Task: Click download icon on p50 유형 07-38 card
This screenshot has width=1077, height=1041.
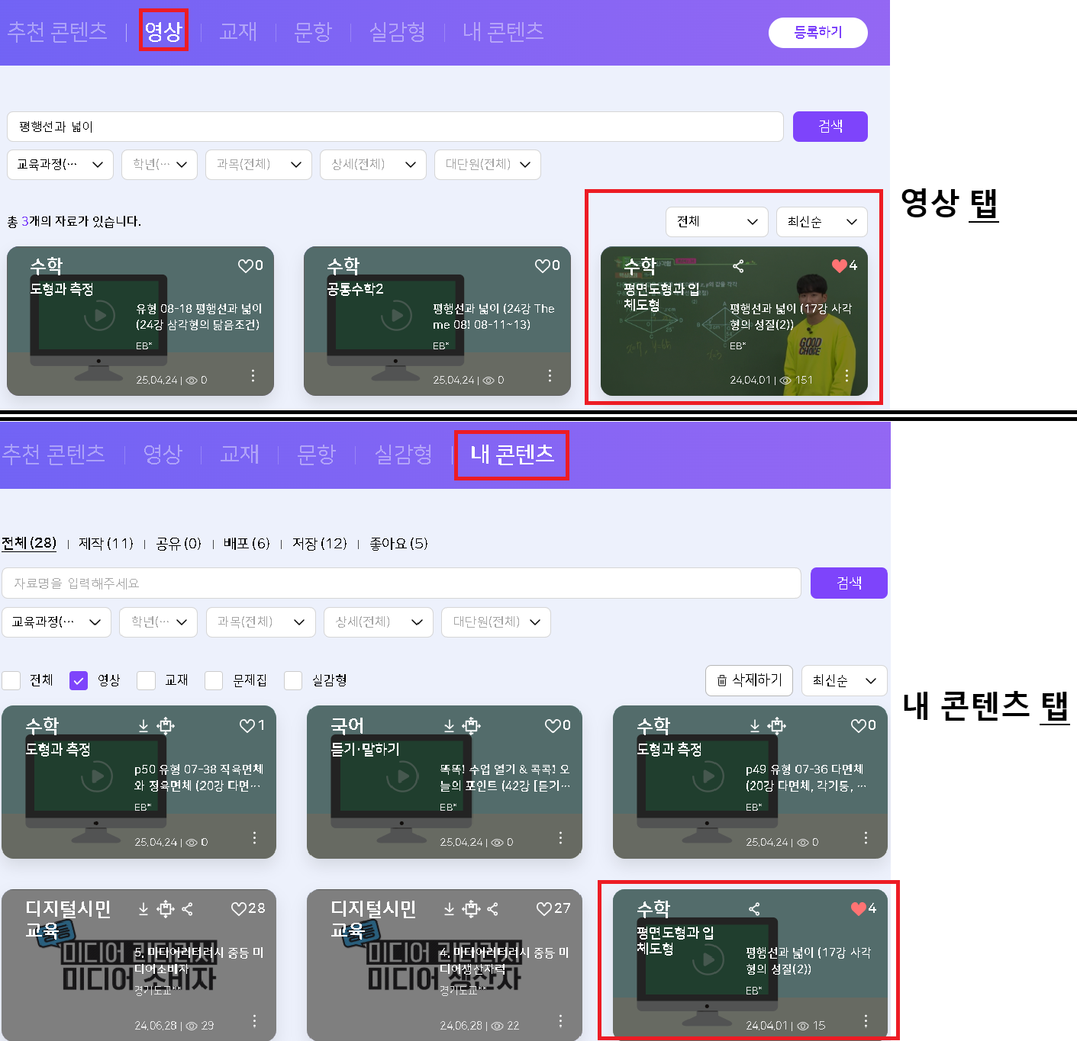Action: click(143, 725)
